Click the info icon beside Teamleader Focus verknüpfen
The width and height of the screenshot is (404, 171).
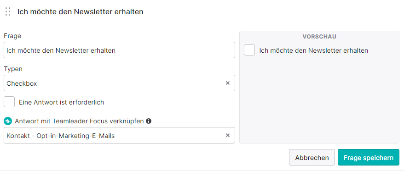pos(149,121)
